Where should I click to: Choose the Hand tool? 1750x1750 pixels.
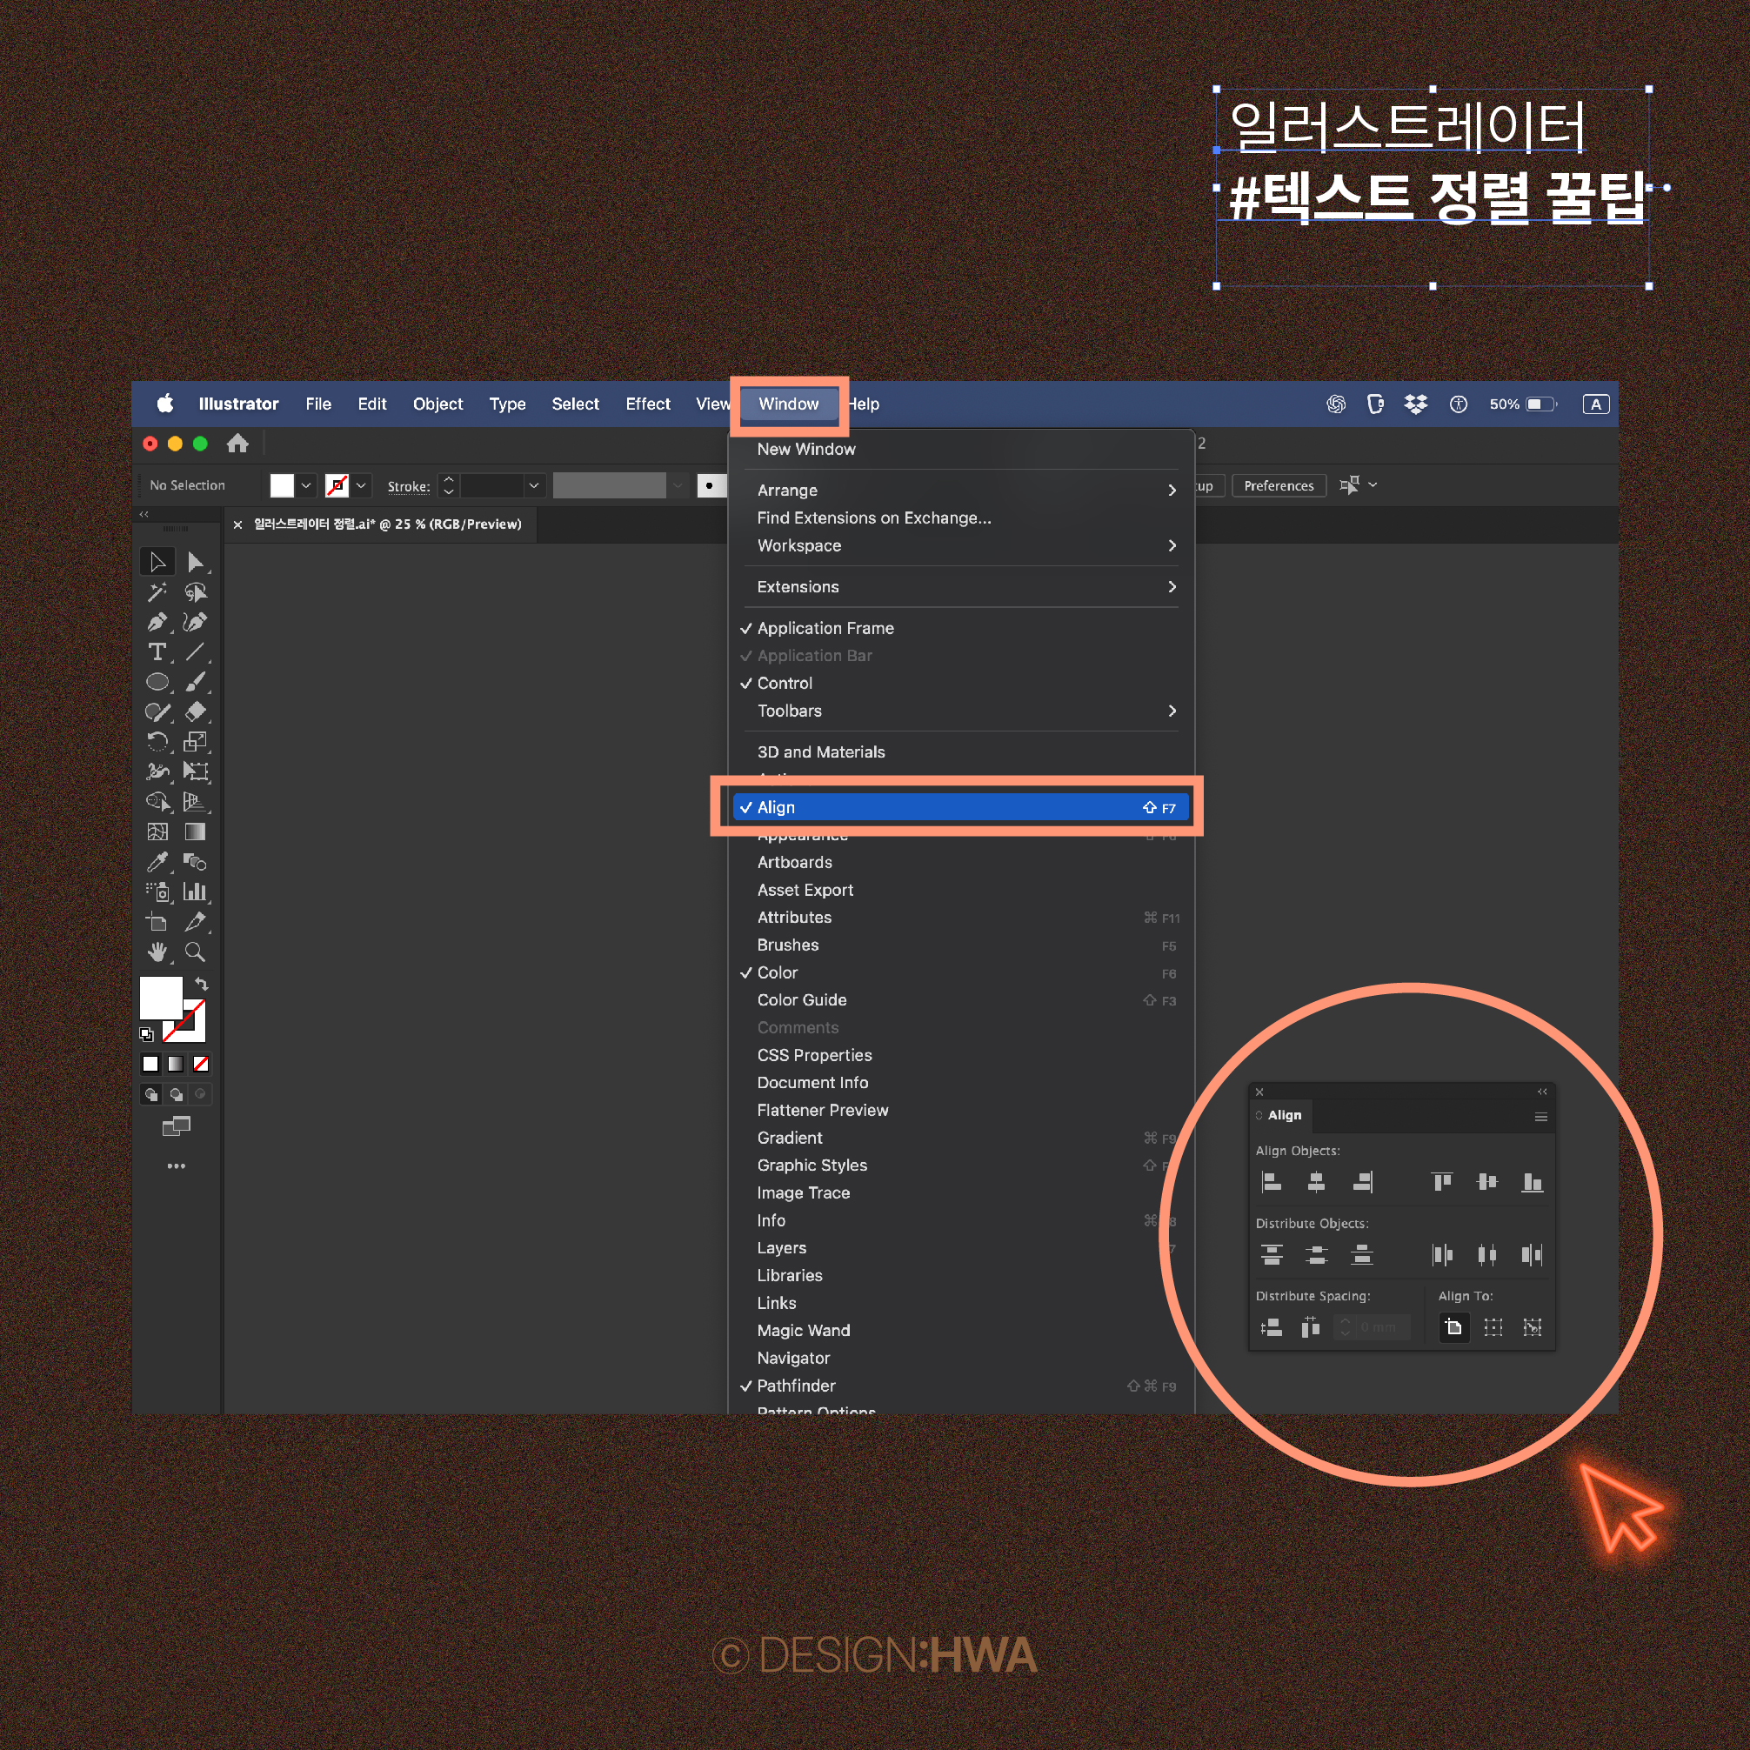point(157,952)
